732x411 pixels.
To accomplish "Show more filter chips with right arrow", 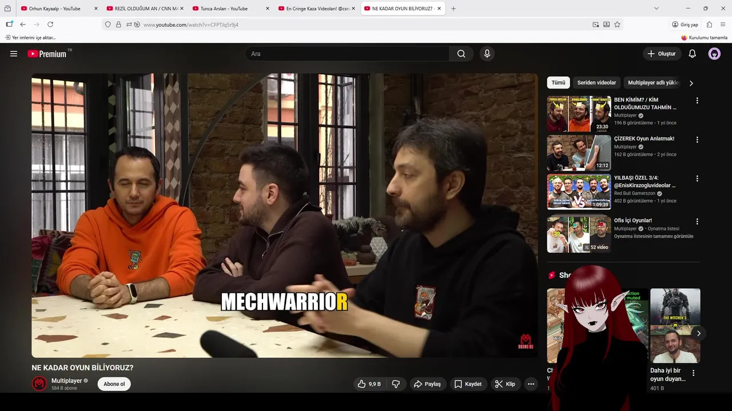I will click(x=691, y=83).
